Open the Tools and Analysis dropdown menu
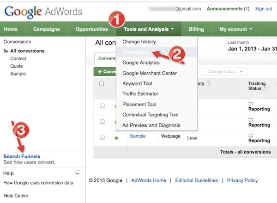277x203 pixels. (149, 29)
